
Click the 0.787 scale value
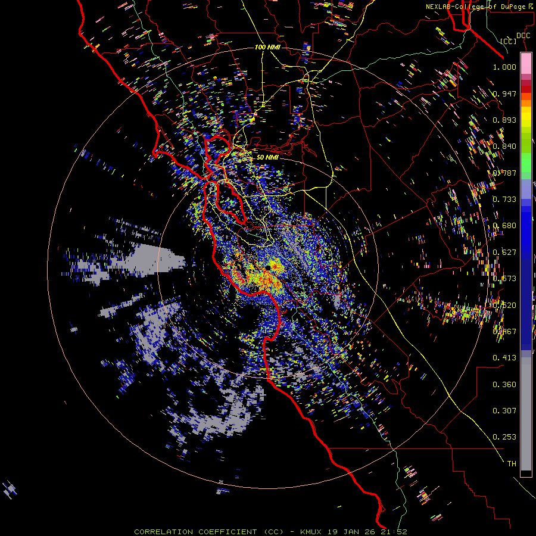tap(504, 173)
